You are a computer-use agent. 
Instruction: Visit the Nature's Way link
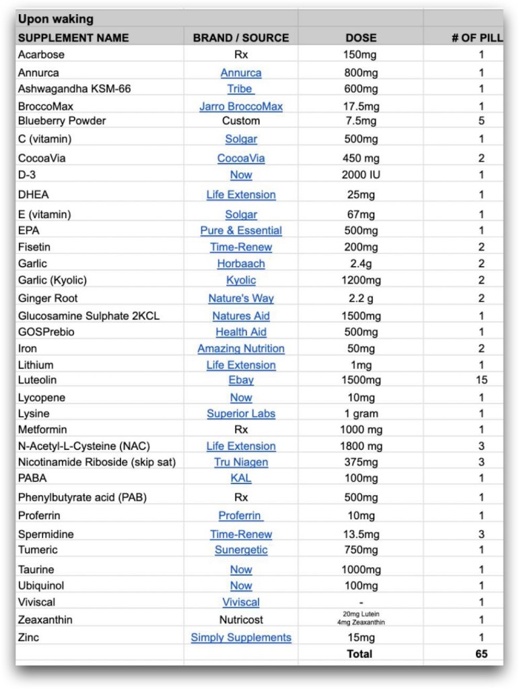(240, 298)
